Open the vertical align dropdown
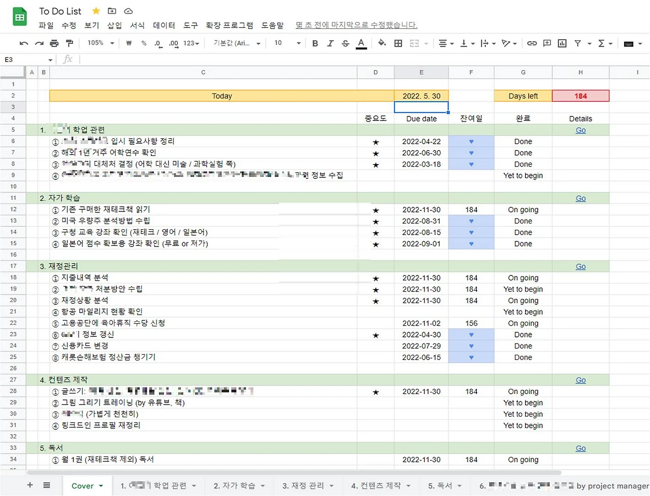This screenshot has height=496, width=650. point(467,43)
